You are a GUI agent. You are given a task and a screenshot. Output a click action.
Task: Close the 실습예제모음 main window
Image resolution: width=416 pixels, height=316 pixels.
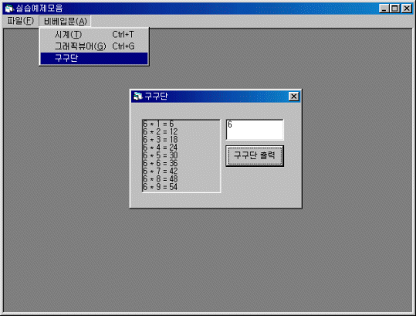tap(406, 8)
